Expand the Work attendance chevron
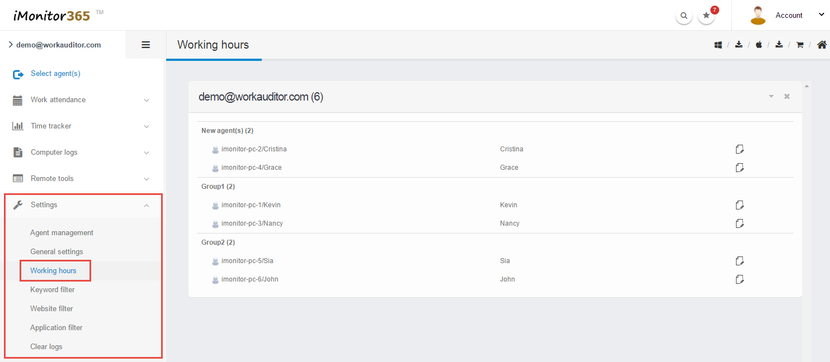The width and height of the screenshot is (830, 362). [147, 101]
